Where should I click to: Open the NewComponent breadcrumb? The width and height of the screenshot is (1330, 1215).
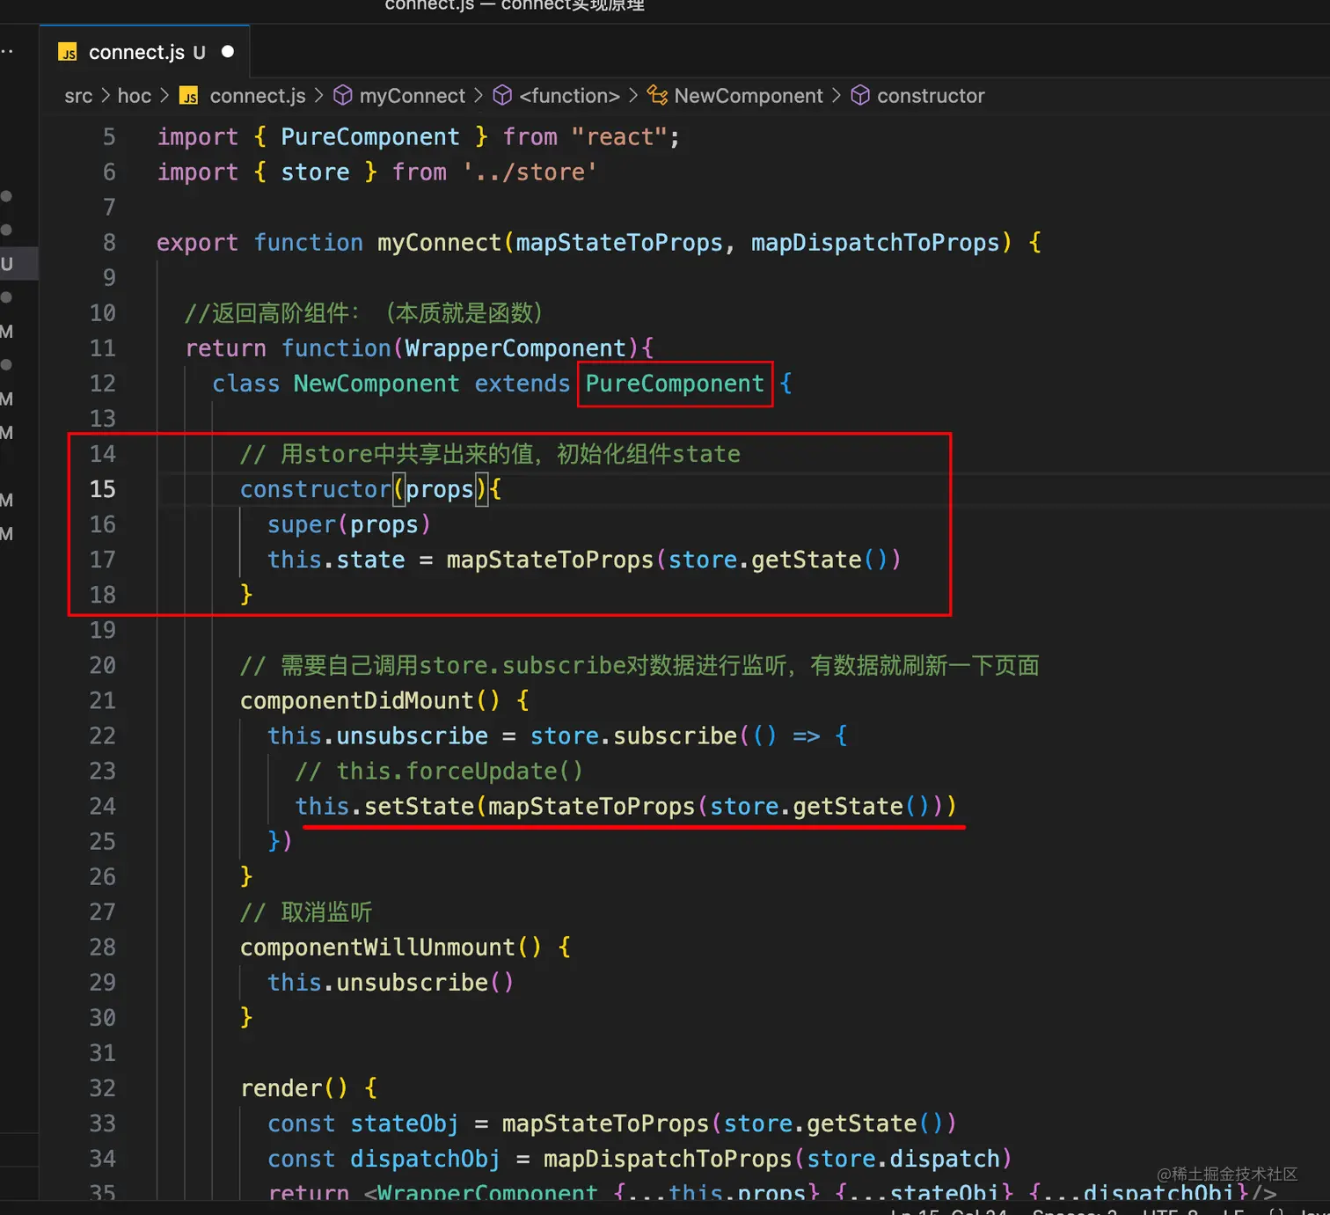[749, 96]
